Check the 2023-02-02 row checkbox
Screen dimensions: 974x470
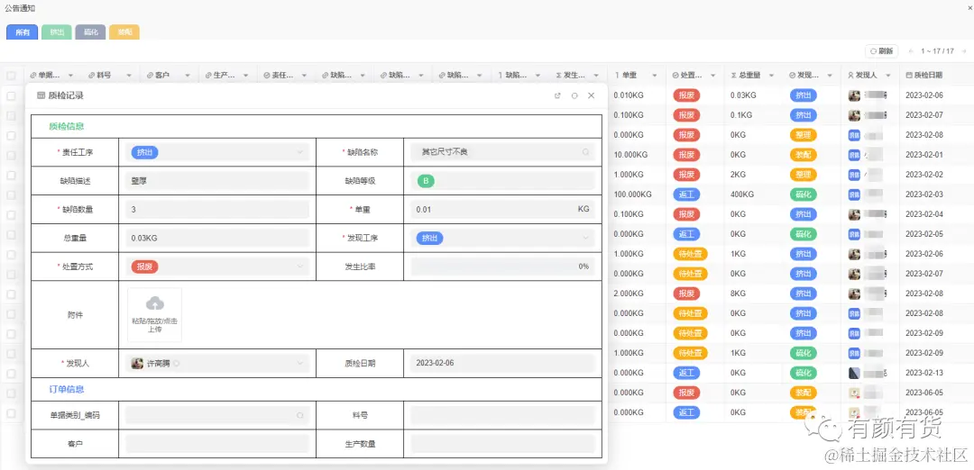pos(11,175)
